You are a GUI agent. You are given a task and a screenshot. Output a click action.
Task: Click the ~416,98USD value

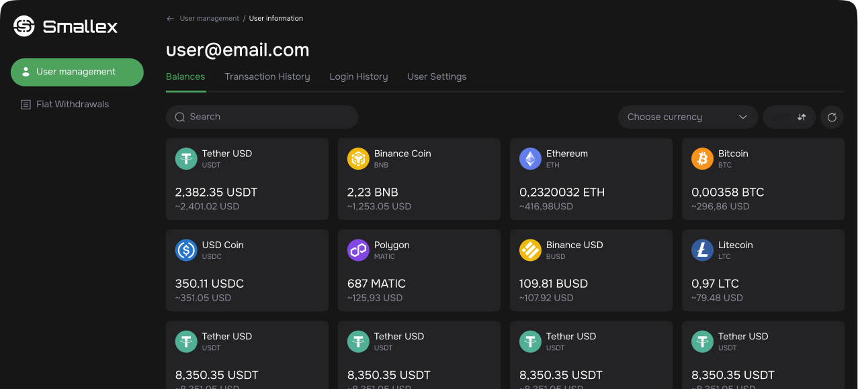click(546, 207)
